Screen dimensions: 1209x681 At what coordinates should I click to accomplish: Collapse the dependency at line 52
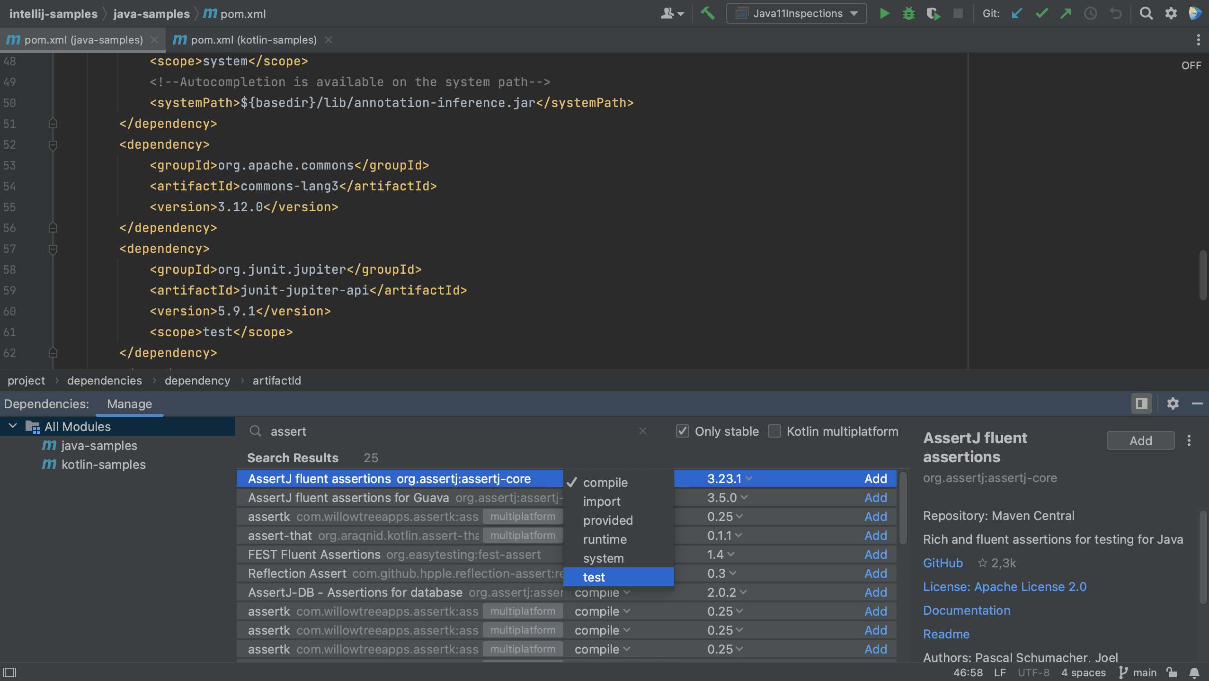pyautogui.click(x=53, y=144)
